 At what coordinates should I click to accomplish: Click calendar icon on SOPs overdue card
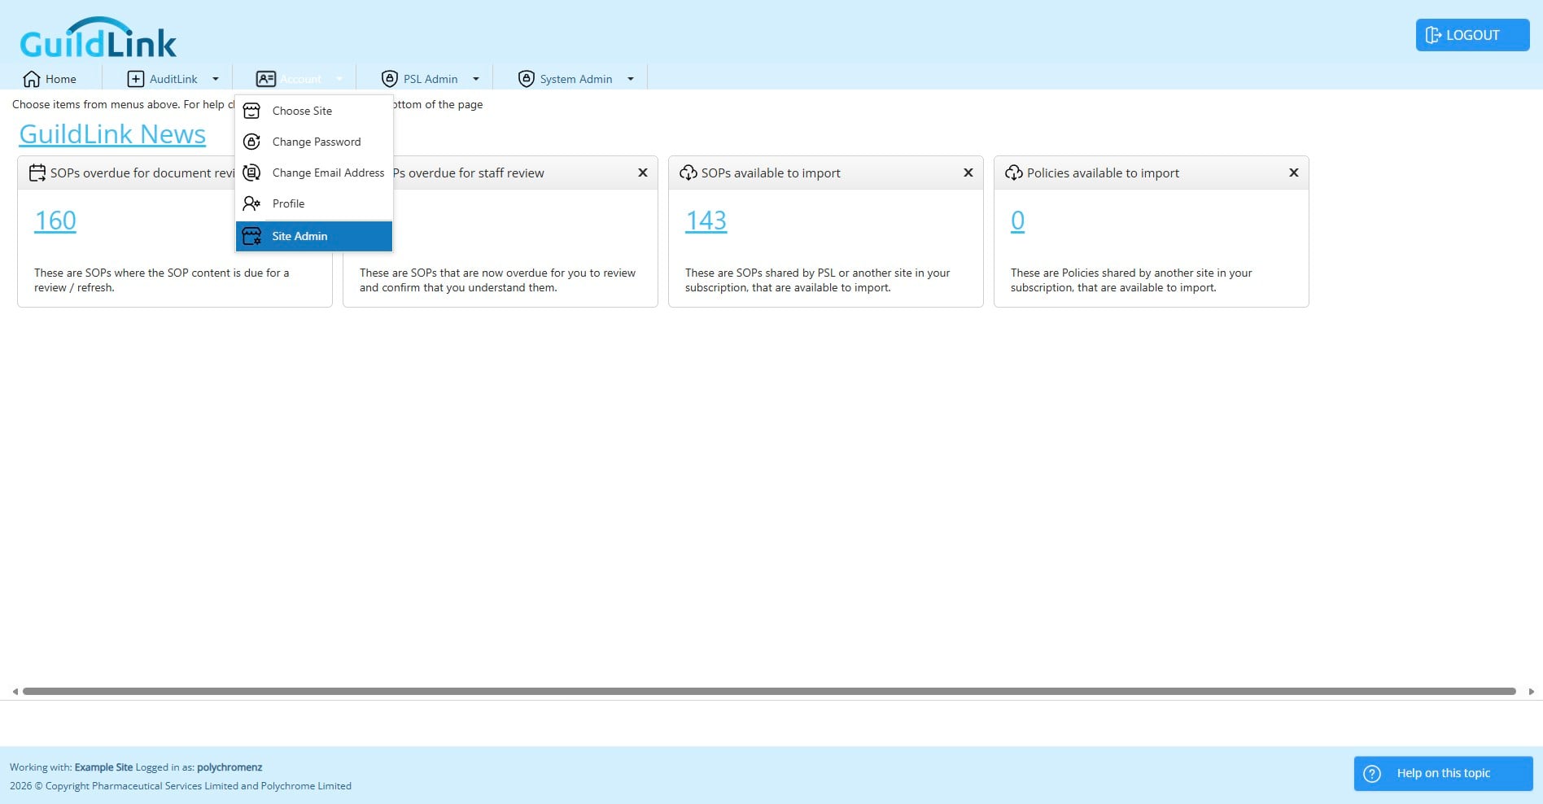click(x=37, y=173)
